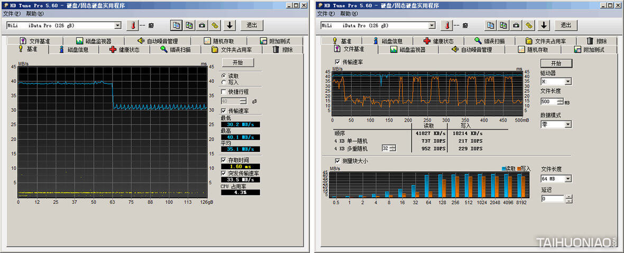Click the down-arrow tray icon in the right window
The image size is (624, 253).
544,25
